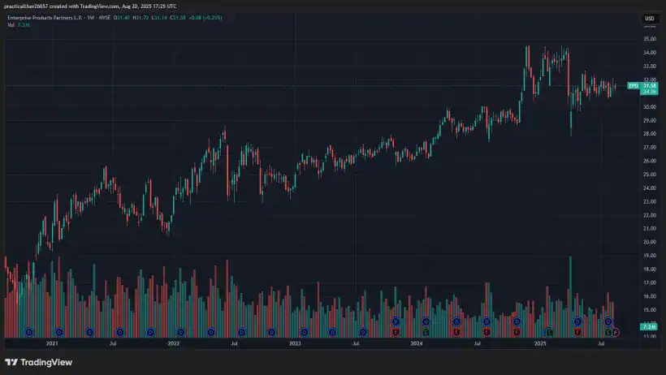Viewport: 666px width, 375px height.
Task: Click the 29.00 price axis label
Action: [x=650, y=121]
